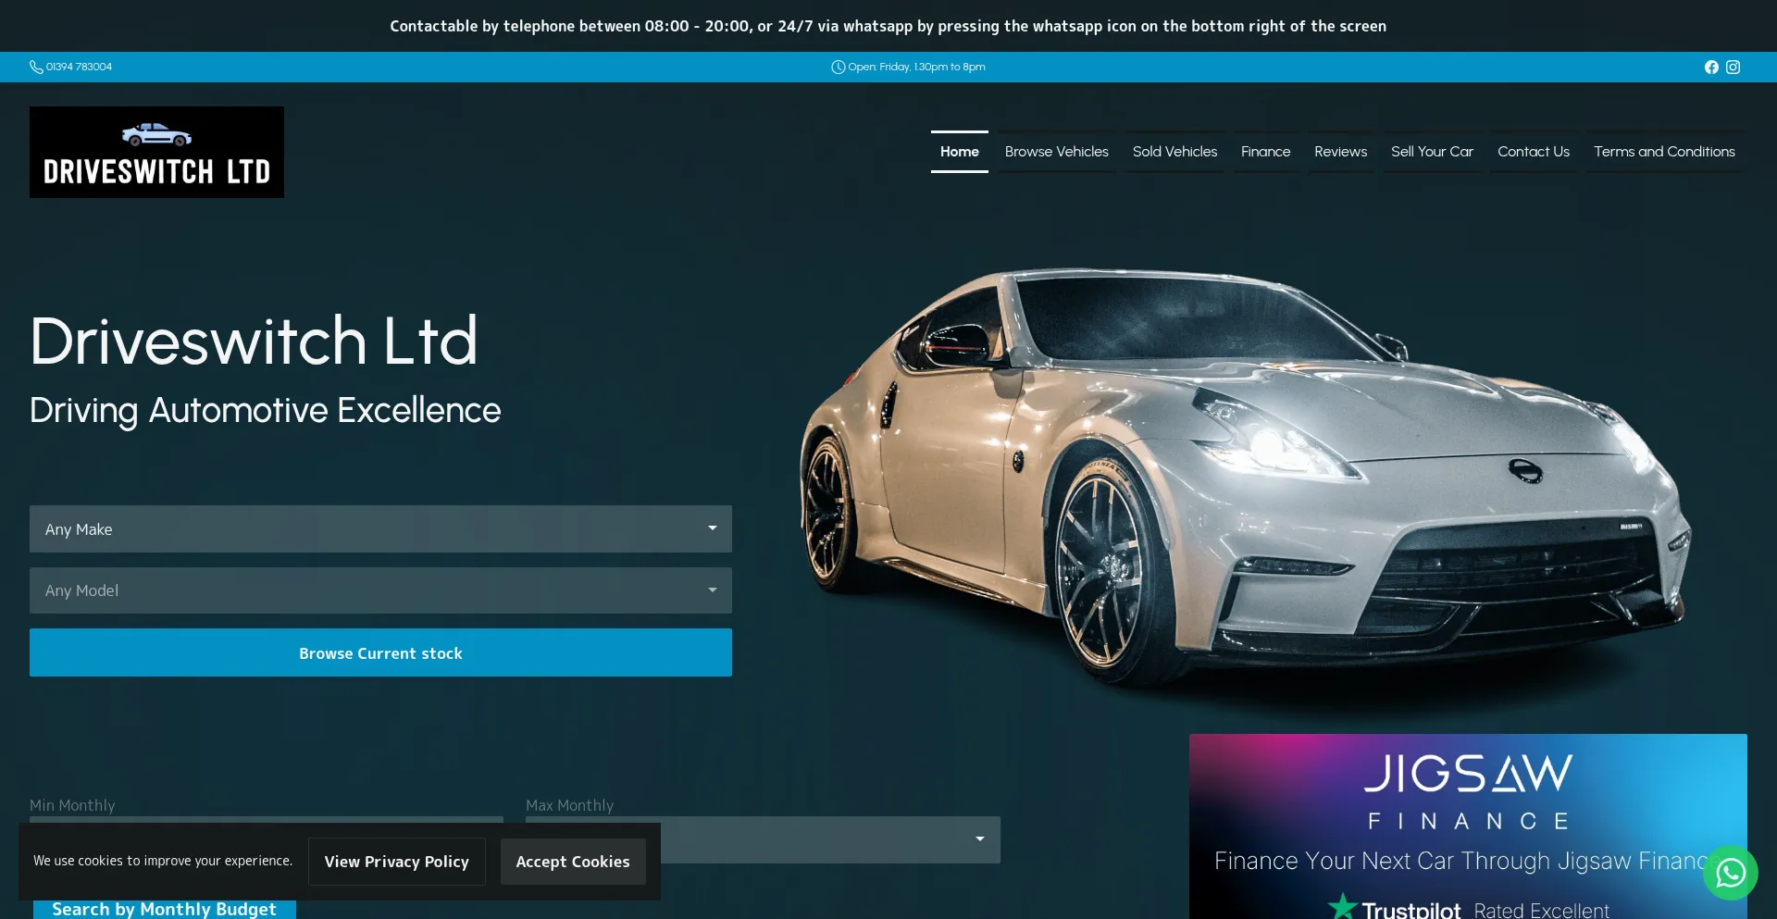
Task: Open the Instagram profile icon
Action: 1733,67
